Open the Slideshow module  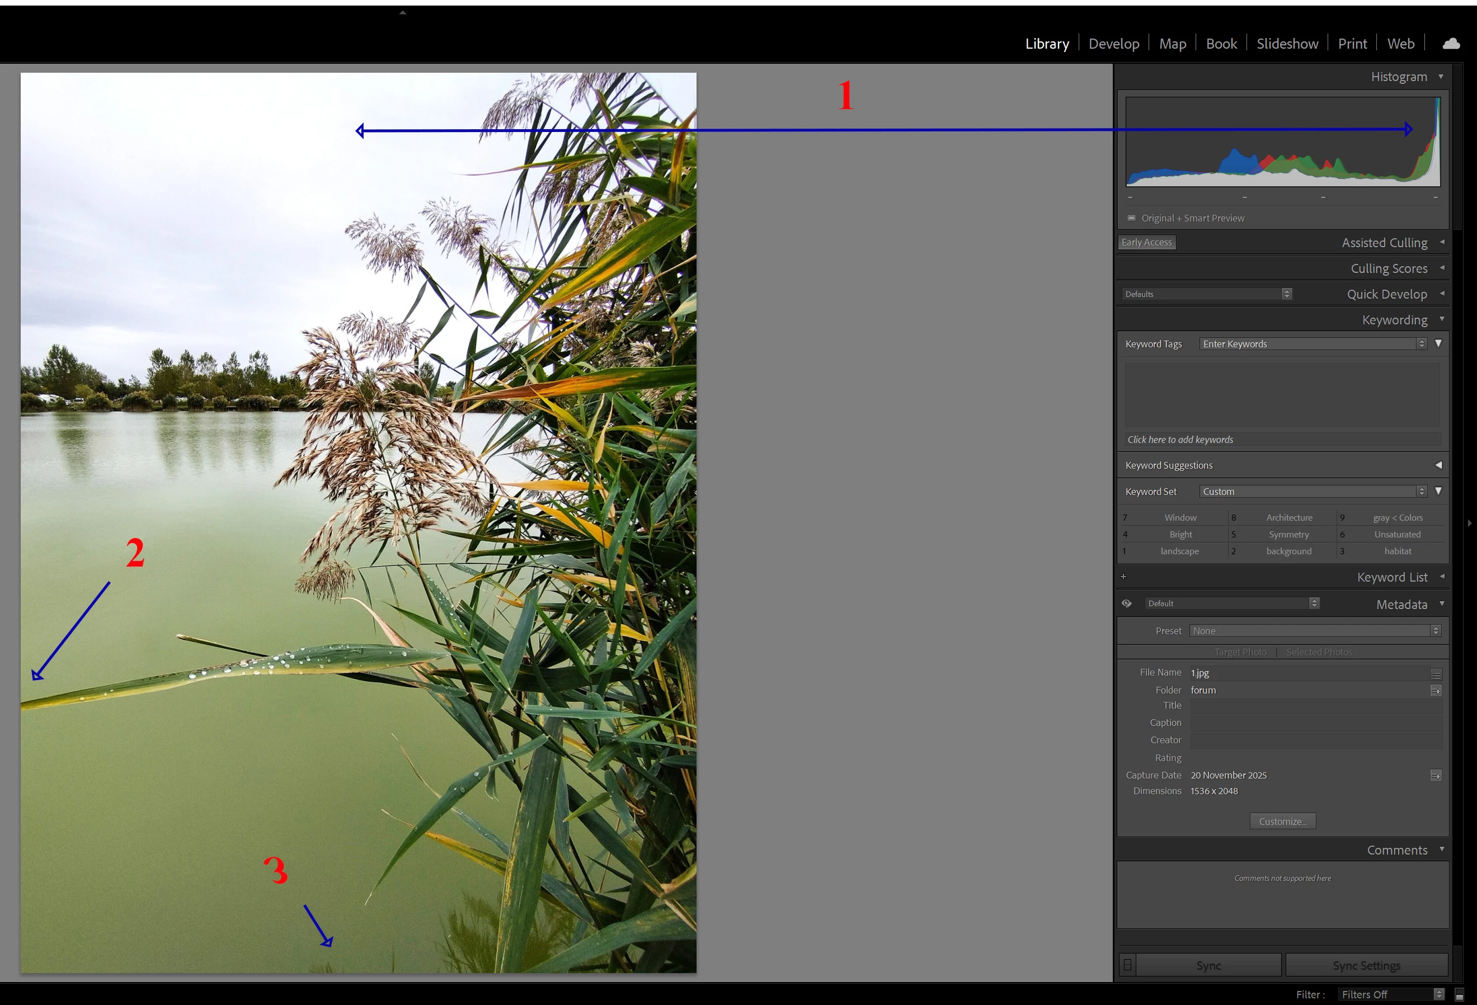click(x=1287, y=44)
